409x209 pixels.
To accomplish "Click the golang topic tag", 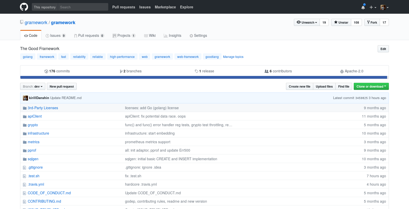I will [28, 57].
